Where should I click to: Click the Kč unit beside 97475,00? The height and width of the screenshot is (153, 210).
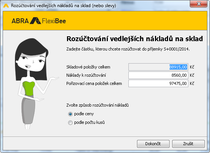192,83
